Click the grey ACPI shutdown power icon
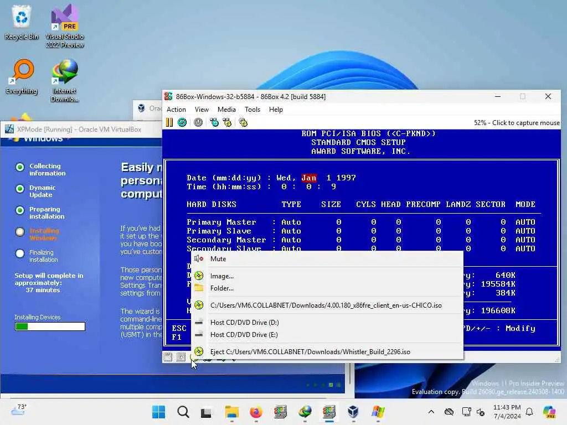 point(198,122)
